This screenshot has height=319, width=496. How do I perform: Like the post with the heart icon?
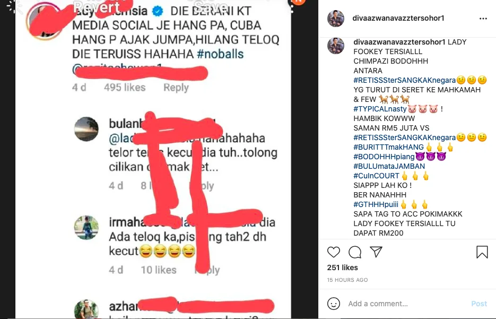click(334, 252)
